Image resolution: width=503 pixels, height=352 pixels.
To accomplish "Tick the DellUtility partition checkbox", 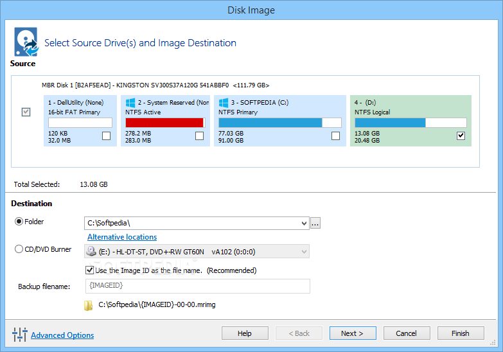I will click(x=106, y=136).
